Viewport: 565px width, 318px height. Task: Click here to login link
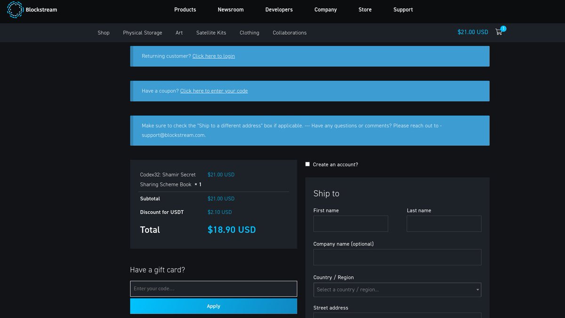coord(214,56)
